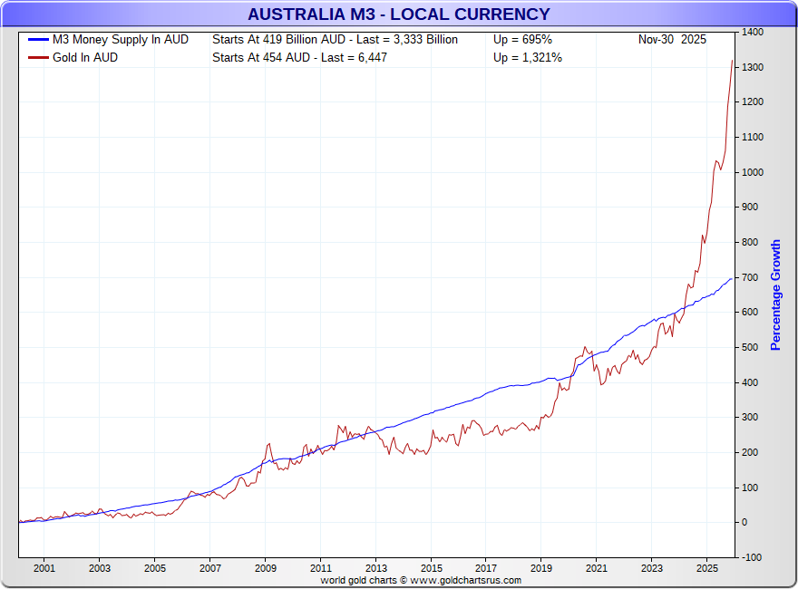Screen dimensions: 798x589
Task: Click the 700 tick label on the y-axis
Action: (752, 277)
